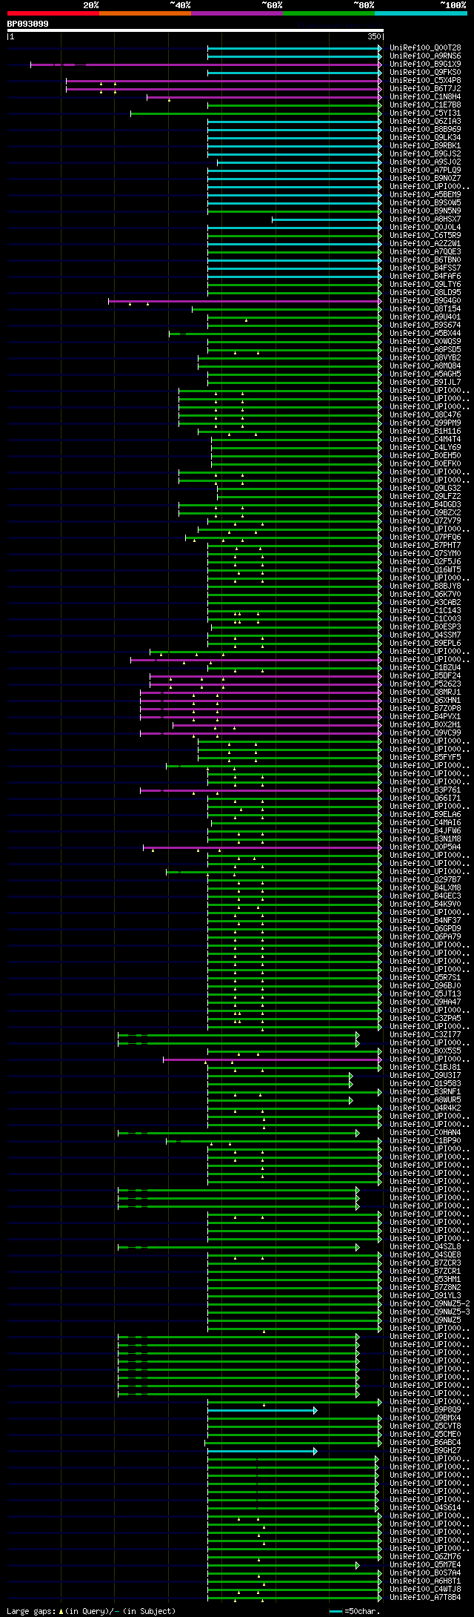
Task: Open hit UniRef100_A9RNS6
Action: pos(425,56)
